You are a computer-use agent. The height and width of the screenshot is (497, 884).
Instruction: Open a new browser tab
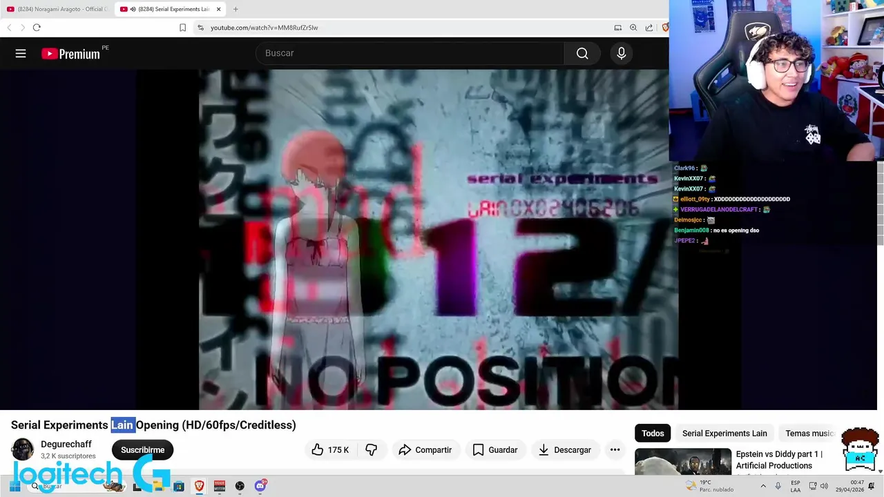pyautogui.click(x=236, y=9)
